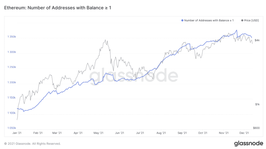Click the 1 200k left axis label
Viewport: 266px width, 149px height.
(x=12, y=83)
